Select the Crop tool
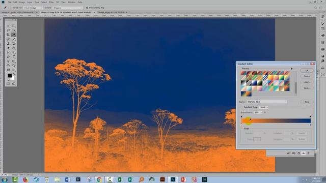Viewport: 326px width, 183px height. click(8, 35)
